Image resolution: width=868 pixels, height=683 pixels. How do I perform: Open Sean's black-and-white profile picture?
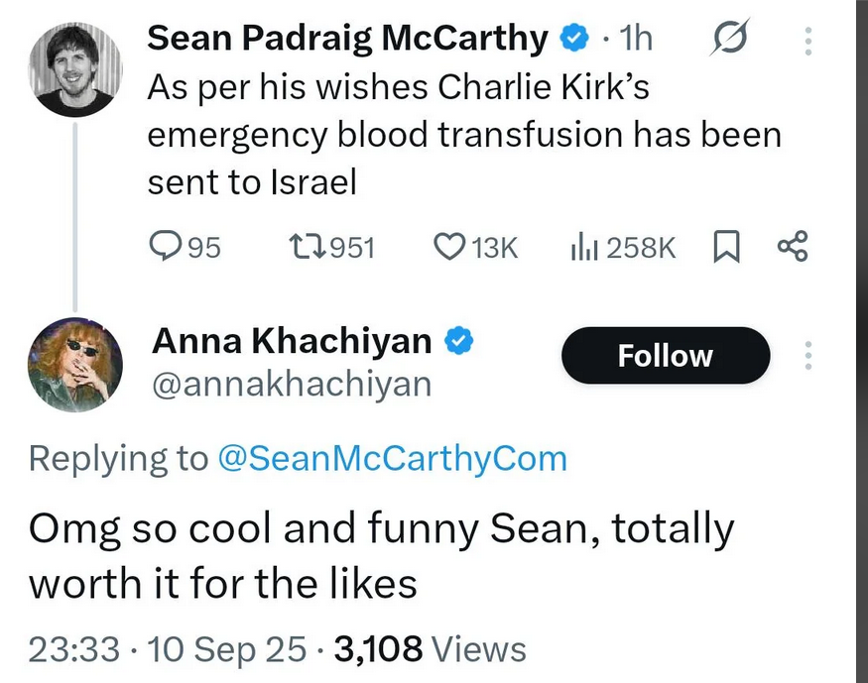pos(75,69)
